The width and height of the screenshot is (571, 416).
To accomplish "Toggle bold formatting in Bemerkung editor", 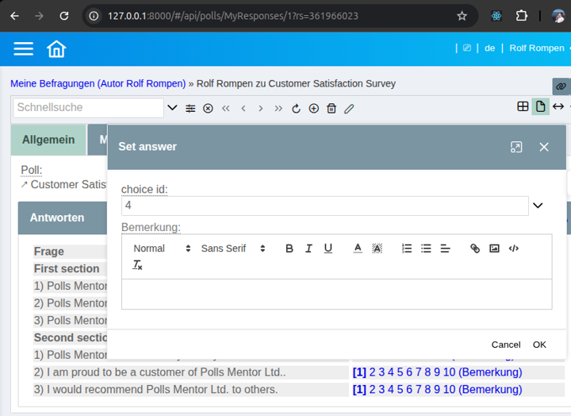I will pyautogui.click(x=289, y=248).
